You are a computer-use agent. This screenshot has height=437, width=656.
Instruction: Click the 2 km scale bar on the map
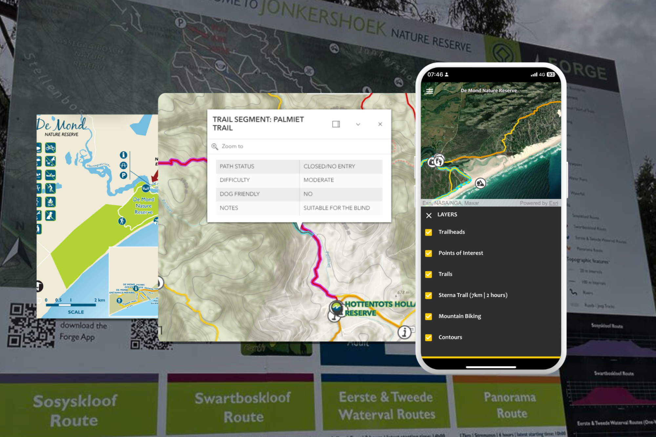point(72,304)
